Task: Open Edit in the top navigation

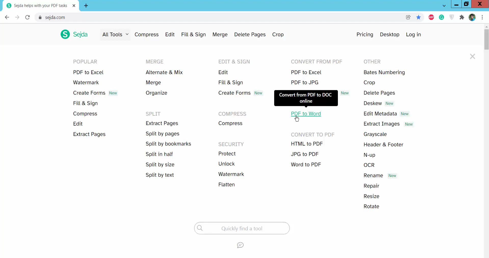Action: point(170,34)
